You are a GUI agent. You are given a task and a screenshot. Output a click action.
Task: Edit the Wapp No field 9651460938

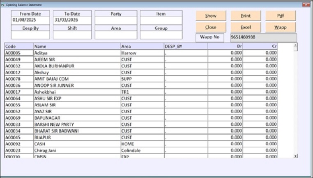click(263, 38)
